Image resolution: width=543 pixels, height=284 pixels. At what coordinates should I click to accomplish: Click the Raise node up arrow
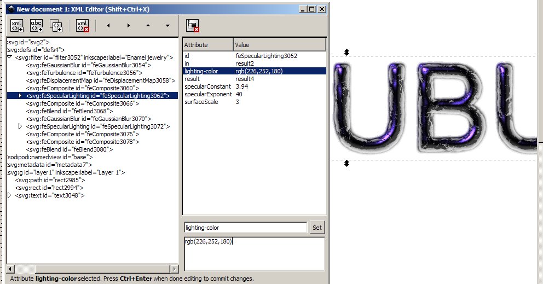point(148,26)
